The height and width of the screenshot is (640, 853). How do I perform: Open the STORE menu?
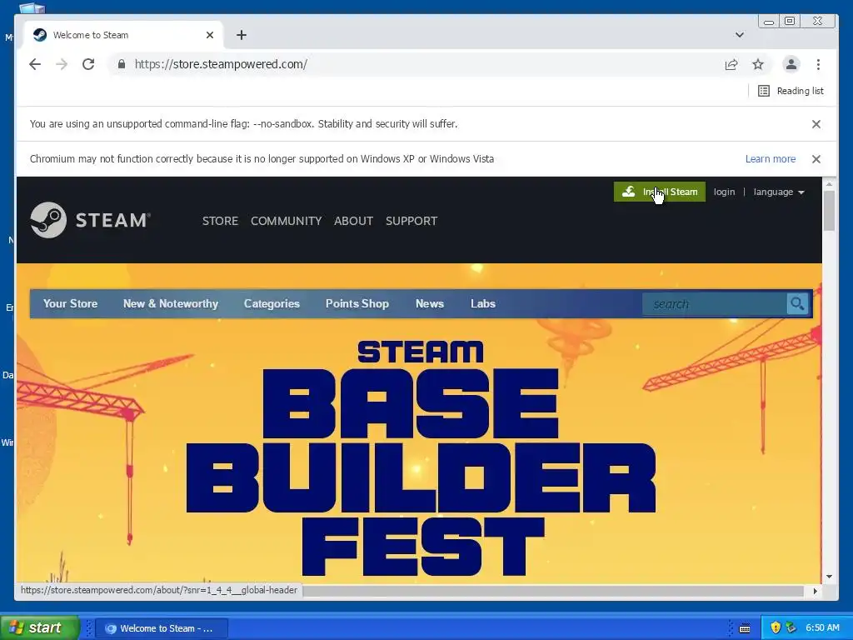click(220, 221)
